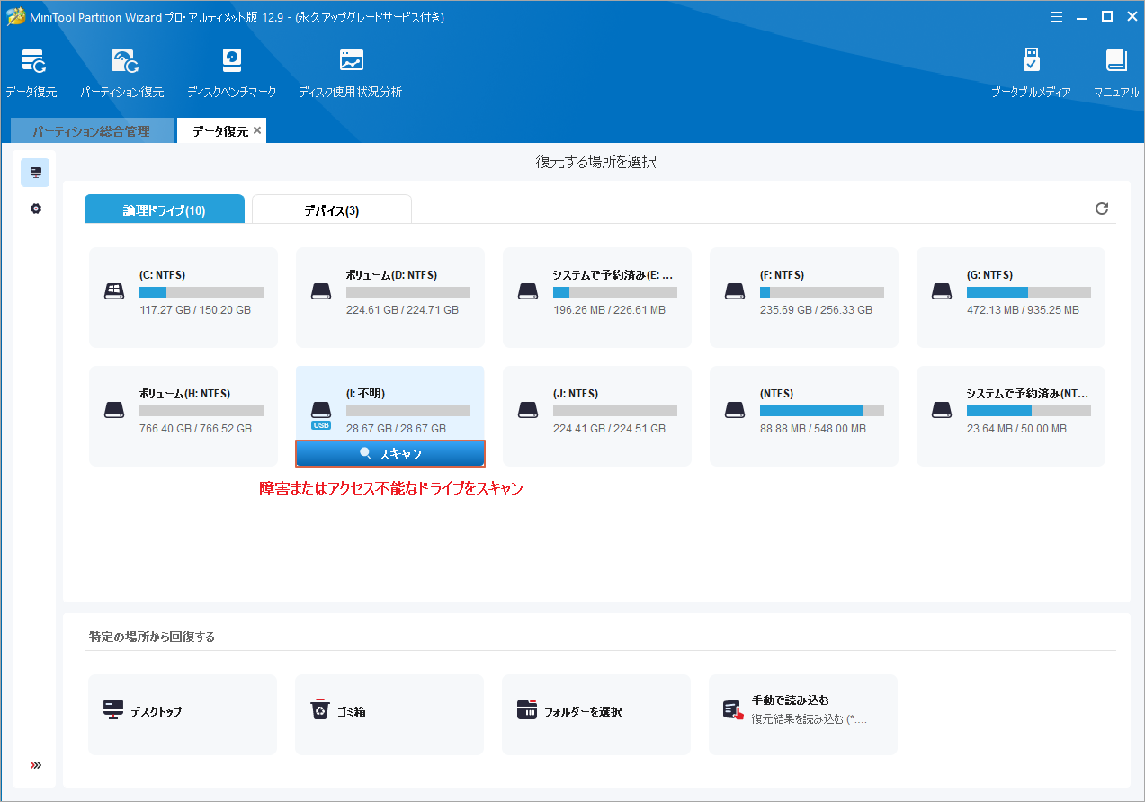The image size is (1145, 802).
Task: Choose ゴミ箱 as recovery location
Action: coord(389,715)
